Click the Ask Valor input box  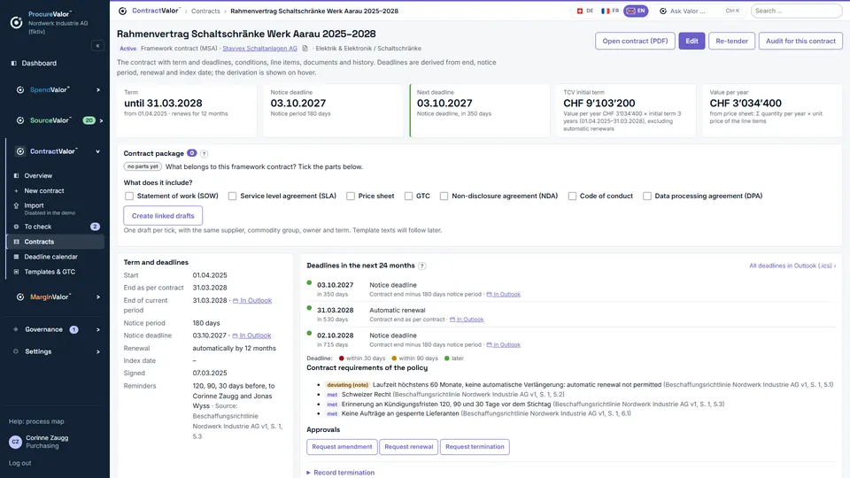700,11
